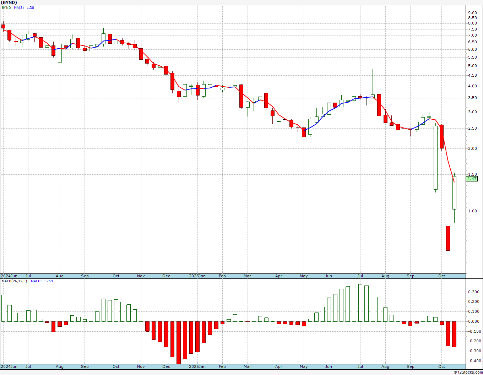This screenshot has height=375, width=483.
Task: Click the 0.100 MACD axis label
Action: (473, 312)
